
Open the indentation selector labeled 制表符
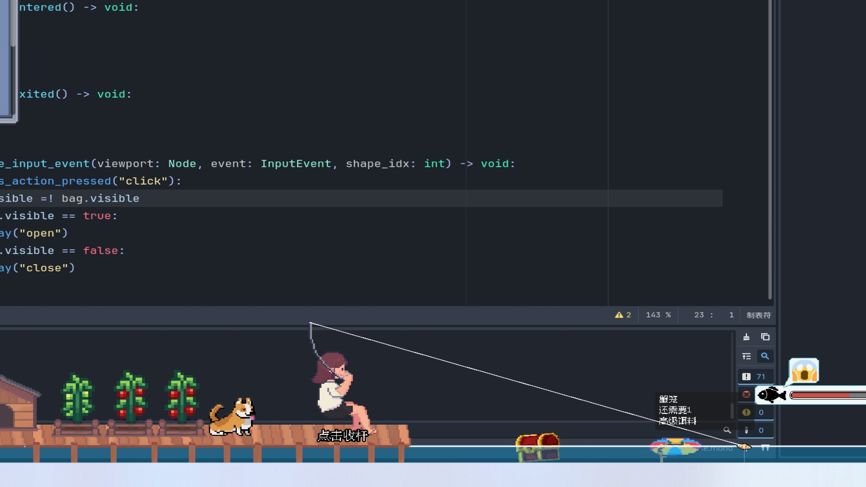758,315
